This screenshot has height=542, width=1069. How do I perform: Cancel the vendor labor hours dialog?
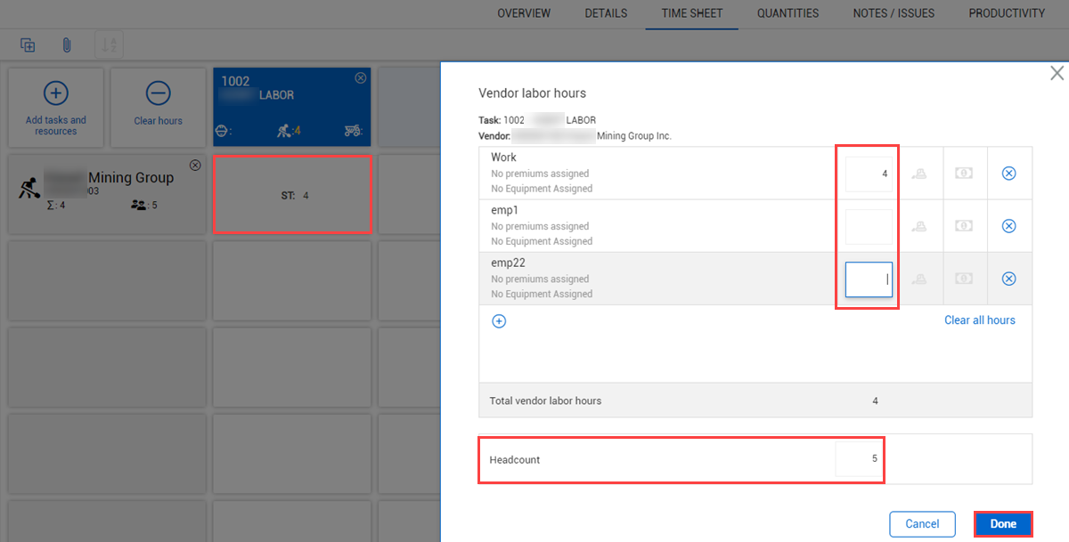922,524
